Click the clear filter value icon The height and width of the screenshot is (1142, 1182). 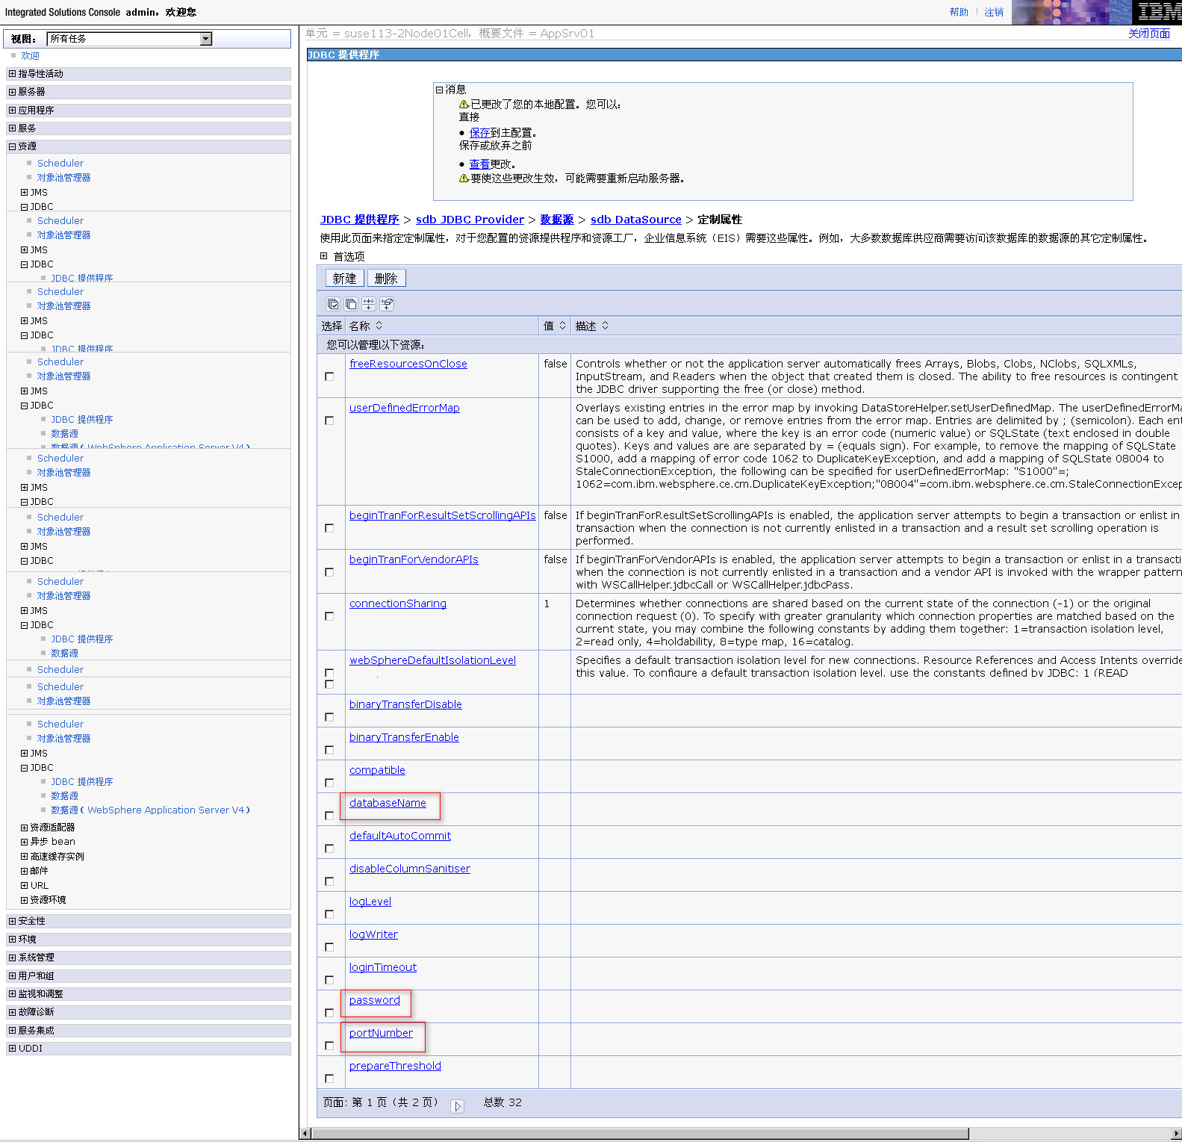[387, 304]
